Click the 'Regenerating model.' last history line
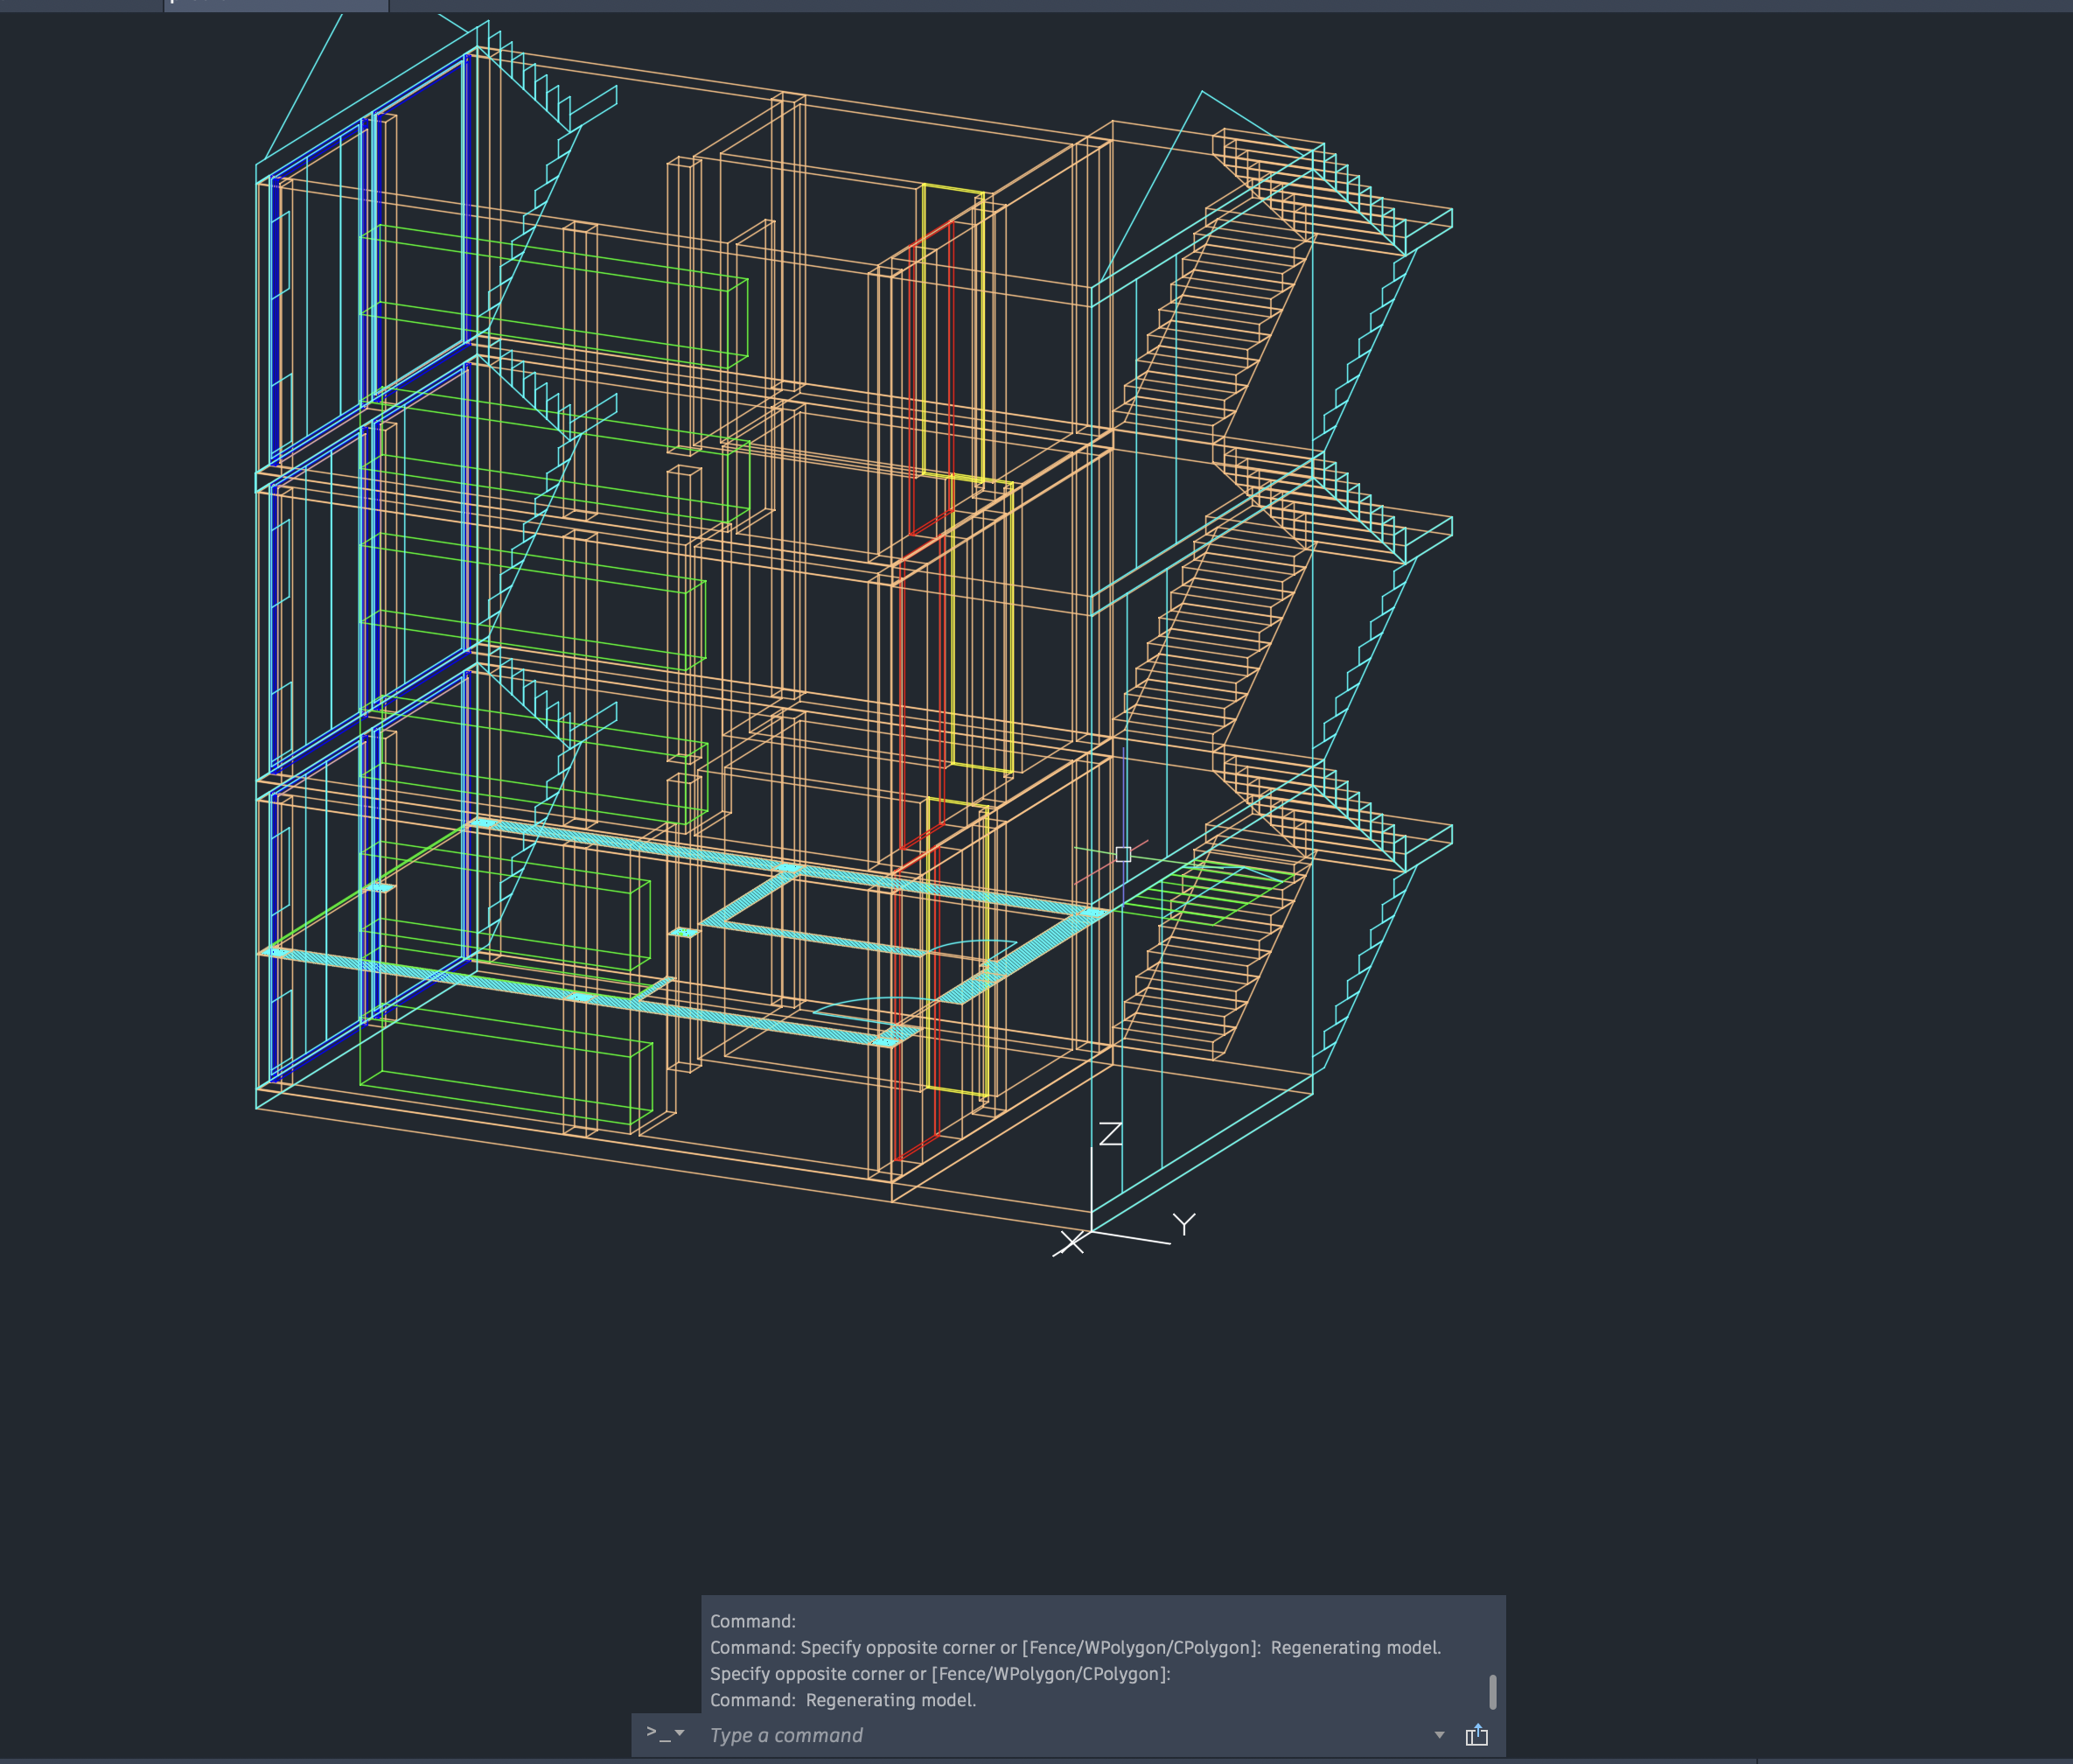This screenshot has height=1764, width=2073. point(890,1700)
